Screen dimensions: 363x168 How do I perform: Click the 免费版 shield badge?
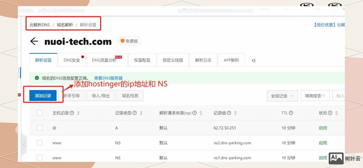point(129,41)
